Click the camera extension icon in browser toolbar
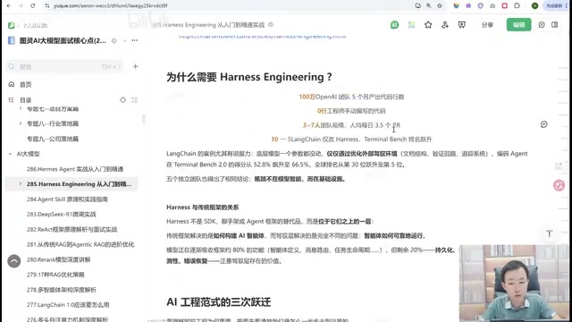 coord(492,6)
